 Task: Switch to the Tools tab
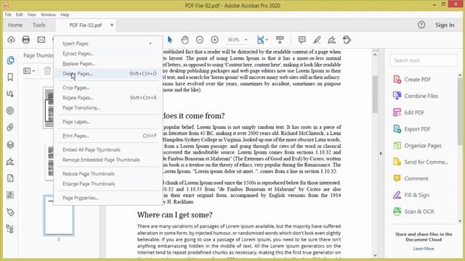pyautogui.click(x=39, y=25)
